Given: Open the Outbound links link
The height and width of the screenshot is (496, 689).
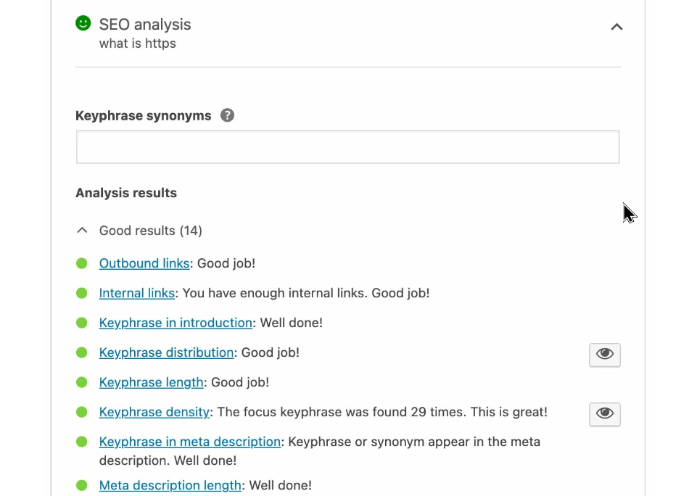Looking at the screenshot, I should tap(144, 263).
